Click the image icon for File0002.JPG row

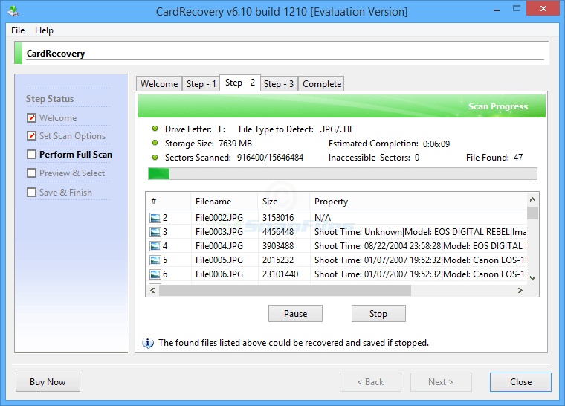[155, 218]
